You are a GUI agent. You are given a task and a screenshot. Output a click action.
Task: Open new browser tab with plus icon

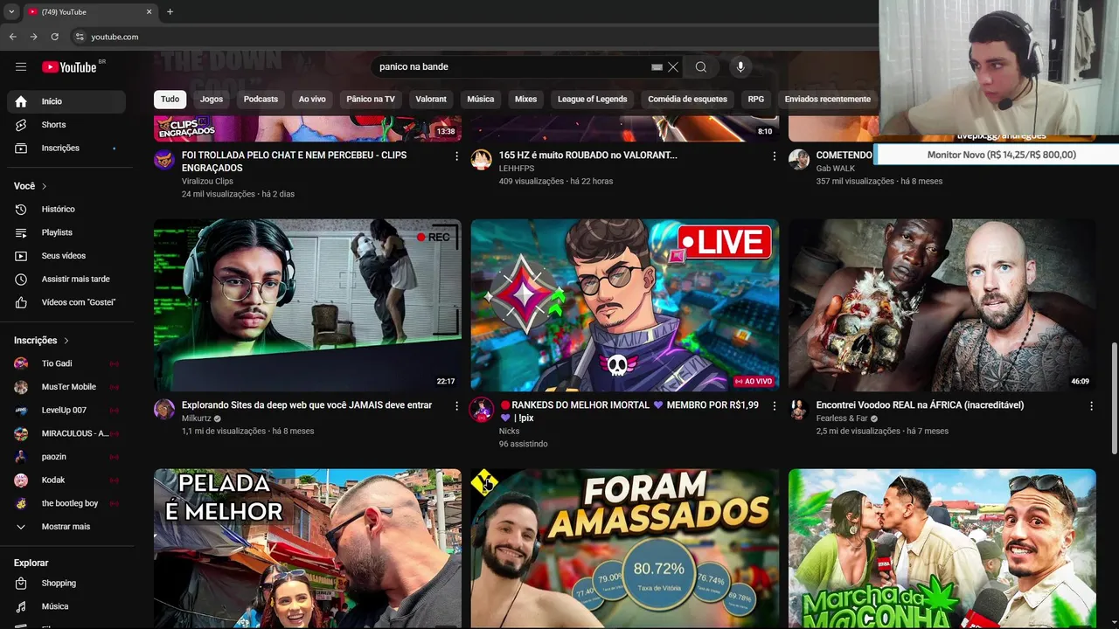[170, 11]
